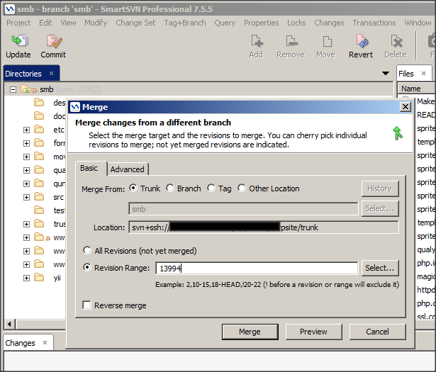The image size is (436, 372).
Task: Select the Other Location radio button
Action: click(242, 188)
